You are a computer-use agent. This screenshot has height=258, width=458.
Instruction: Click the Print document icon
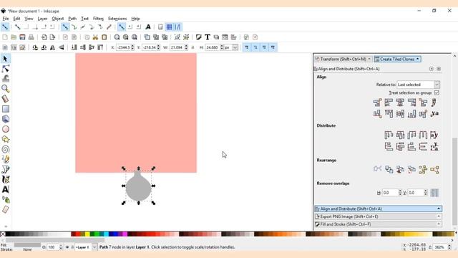31,37
